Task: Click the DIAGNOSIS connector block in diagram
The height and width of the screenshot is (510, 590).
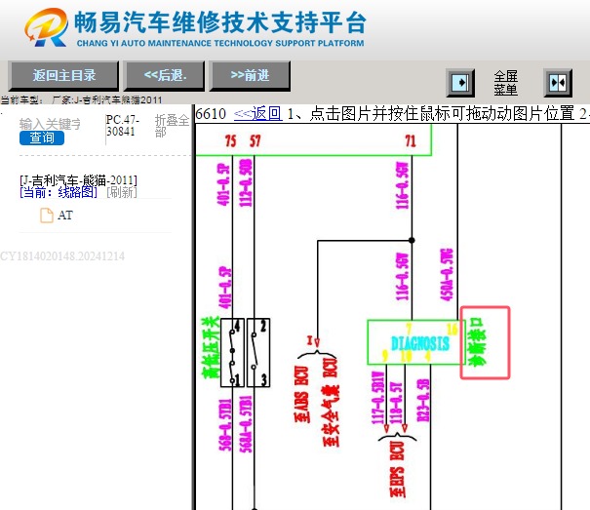Action: point(416,342)
